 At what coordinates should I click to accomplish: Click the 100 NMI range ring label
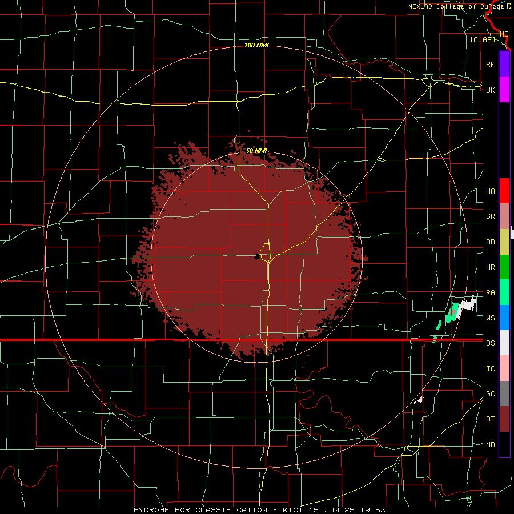(x=256, y=45)
